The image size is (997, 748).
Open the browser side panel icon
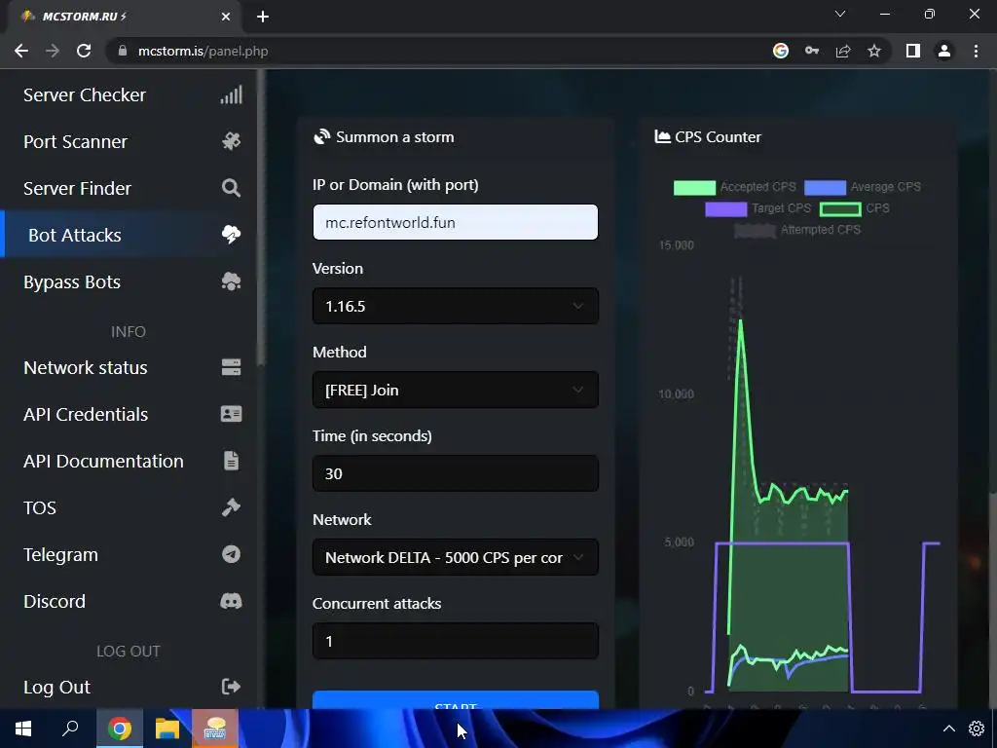(913, 51)
